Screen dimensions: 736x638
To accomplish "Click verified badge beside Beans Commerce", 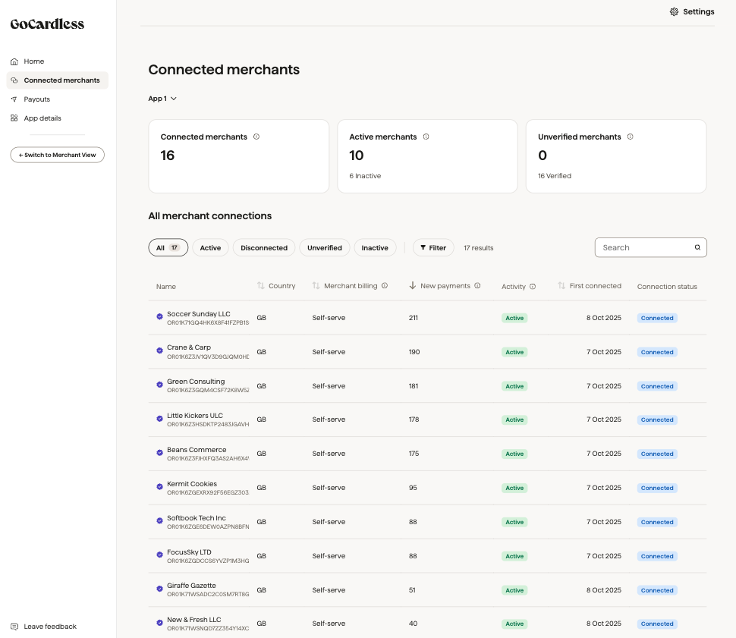I will coord(159,453).
